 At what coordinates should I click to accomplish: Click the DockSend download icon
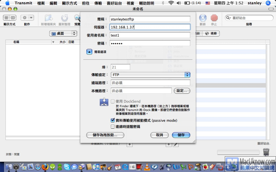(104, 102)
